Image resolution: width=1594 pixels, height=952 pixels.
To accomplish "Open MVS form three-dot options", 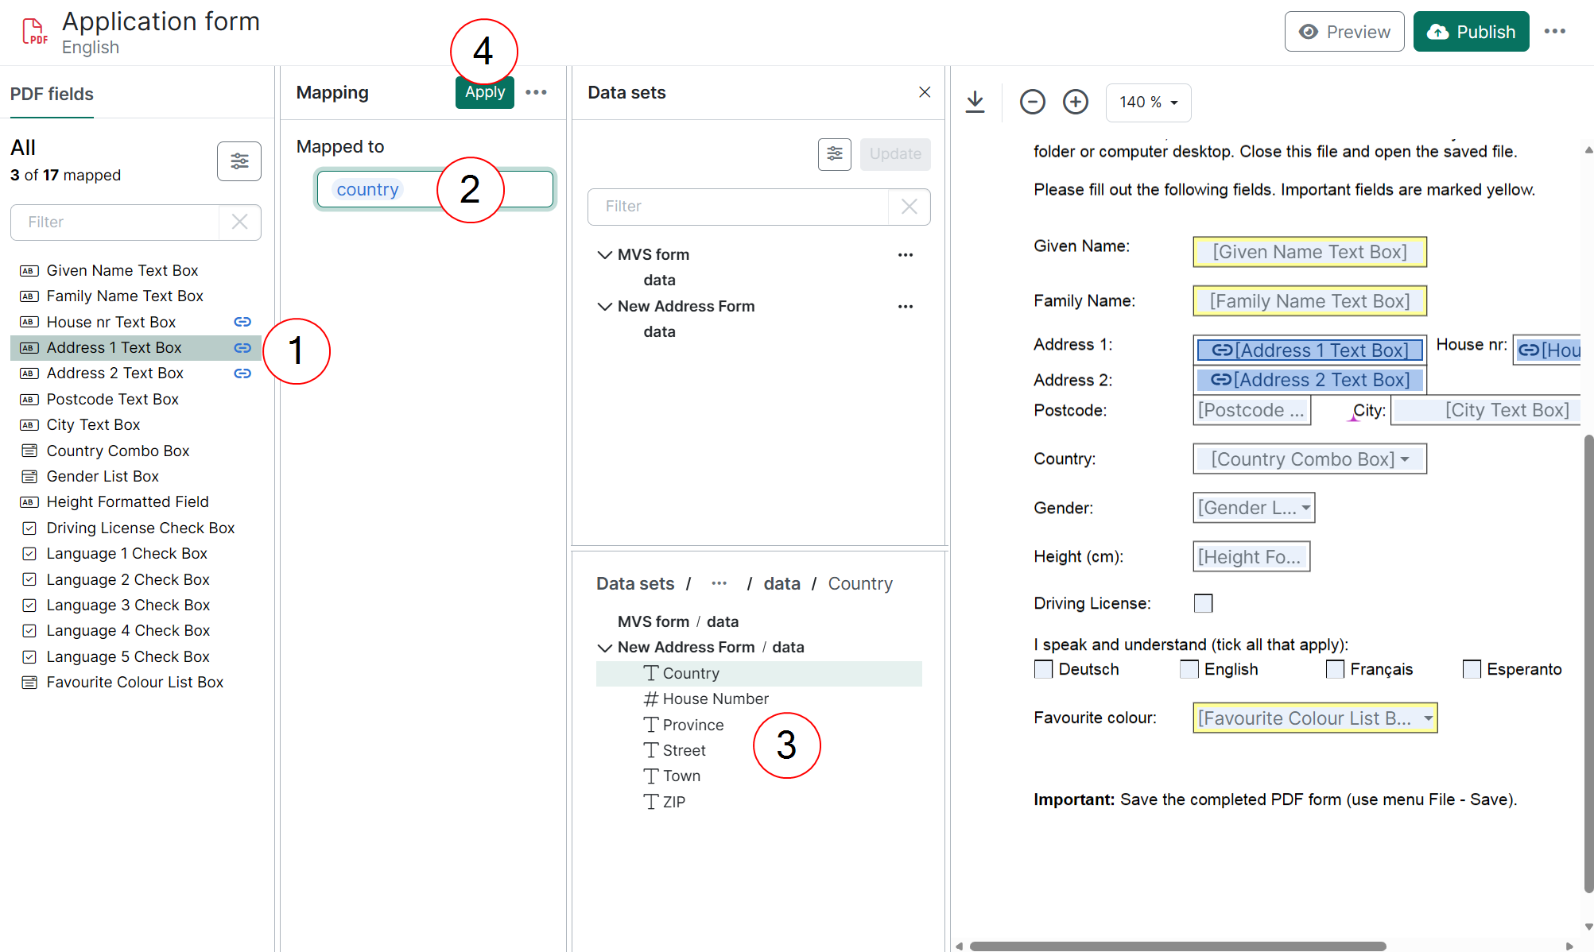I will [x=905, y=254].
